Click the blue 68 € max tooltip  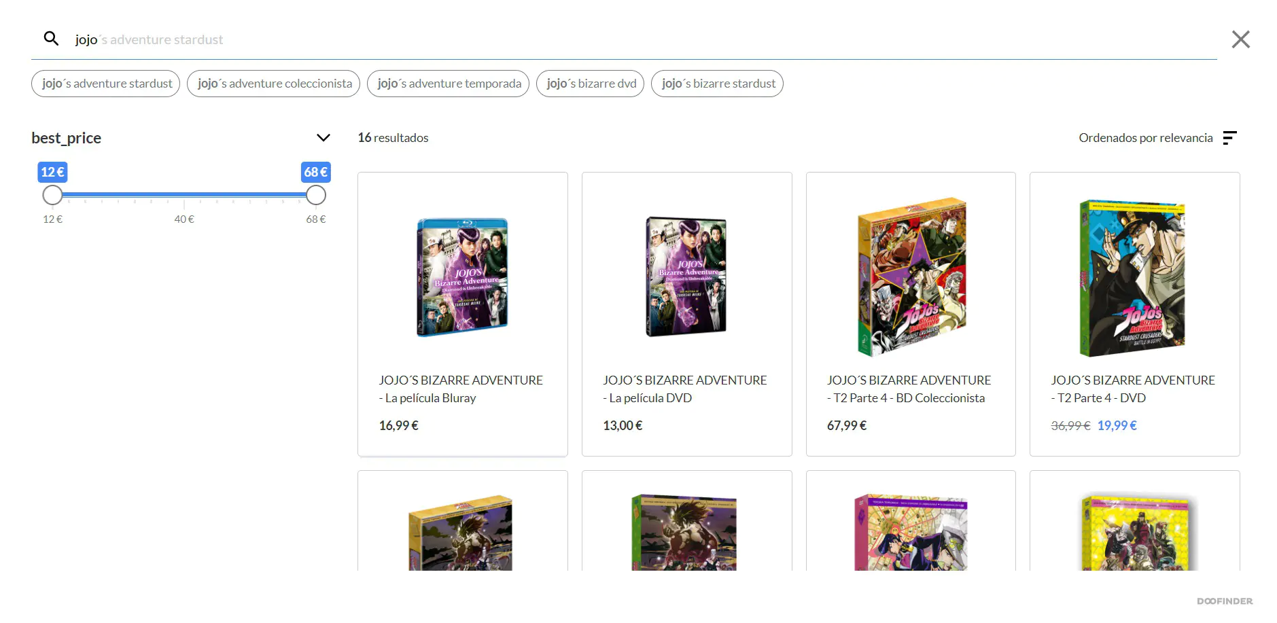[x=315, y=172]
